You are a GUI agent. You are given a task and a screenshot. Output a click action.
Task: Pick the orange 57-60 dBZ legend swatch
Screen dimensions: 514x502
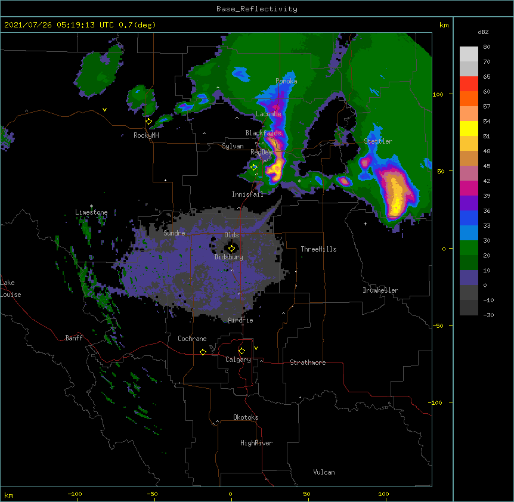click(x=469, y=98)
